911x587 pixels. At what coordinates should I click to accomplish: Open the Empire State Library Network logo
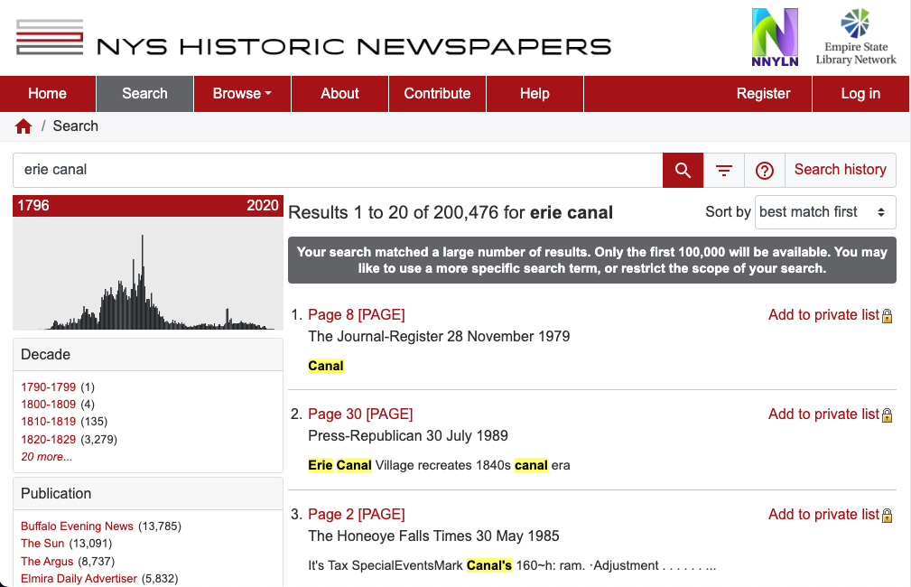coord(856,37)
